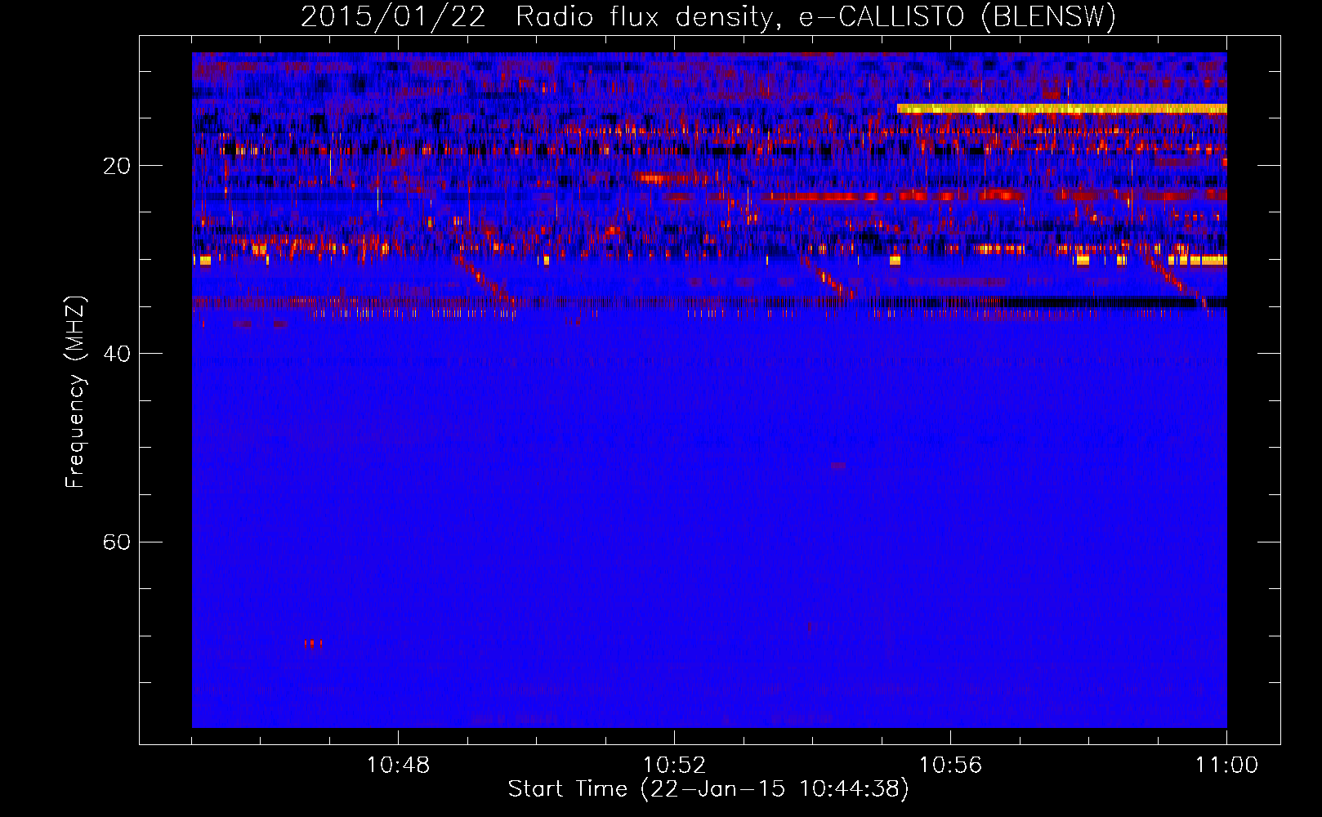Click the 10:48 time tick label
The width and height of the screenshot is (1322, 817).
point(398,766)
